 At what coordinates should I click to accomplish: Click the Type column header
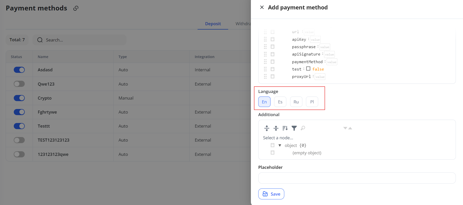pos(123,57)
